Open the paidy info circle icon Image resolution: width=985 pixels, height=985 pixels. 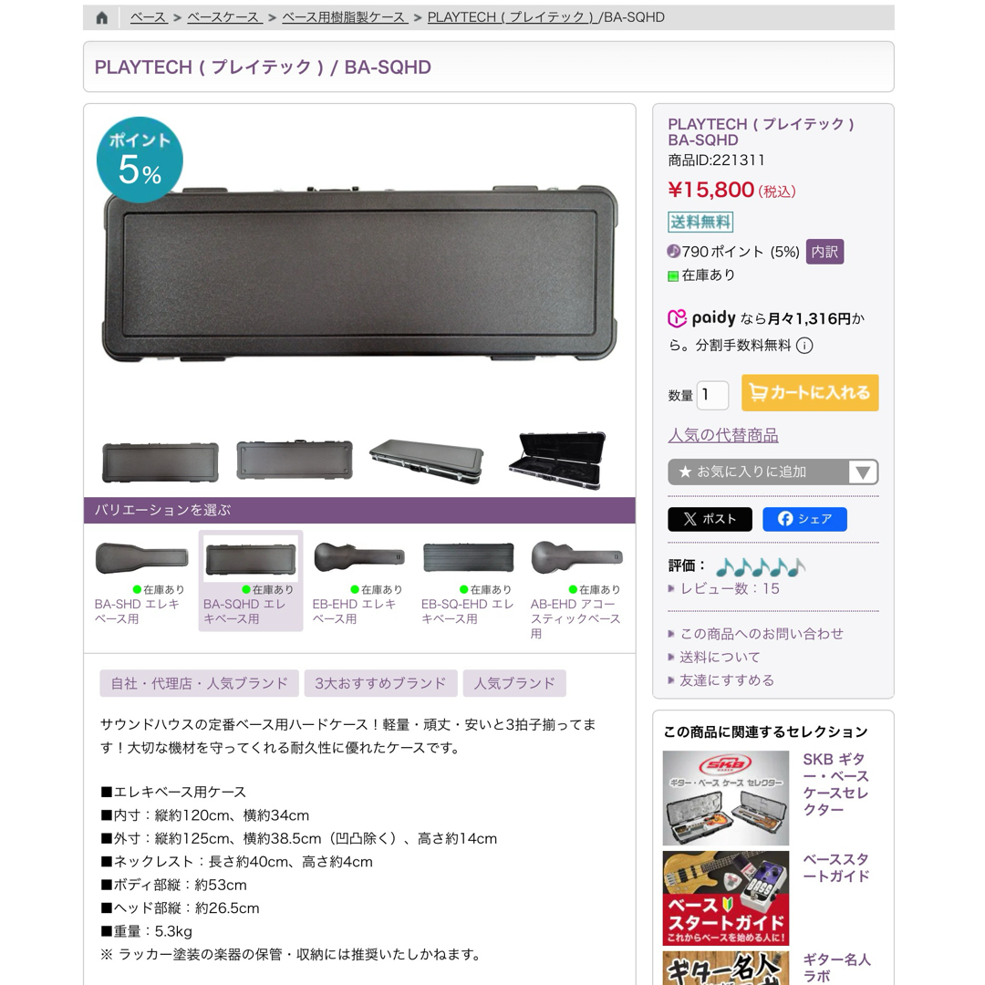804,346
